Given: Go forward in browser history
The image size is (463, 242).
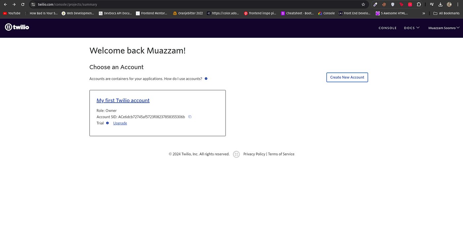Looking at the screenshot, I should 14,4.
